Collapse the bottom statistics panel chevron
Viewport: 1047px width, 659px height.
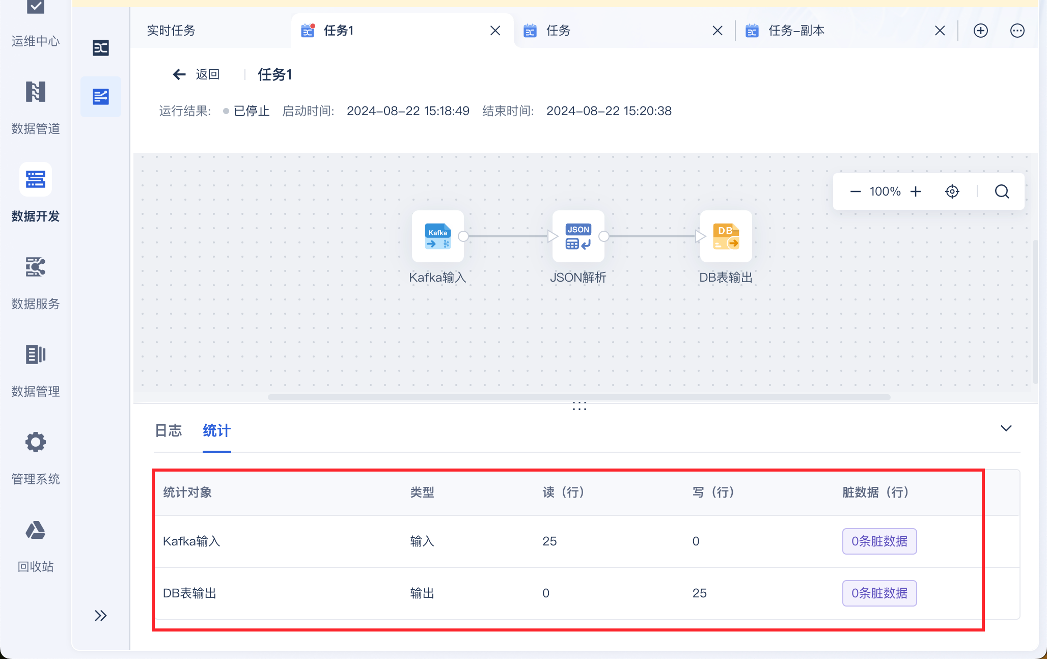pyautogui.click(x=1006, y=428)
